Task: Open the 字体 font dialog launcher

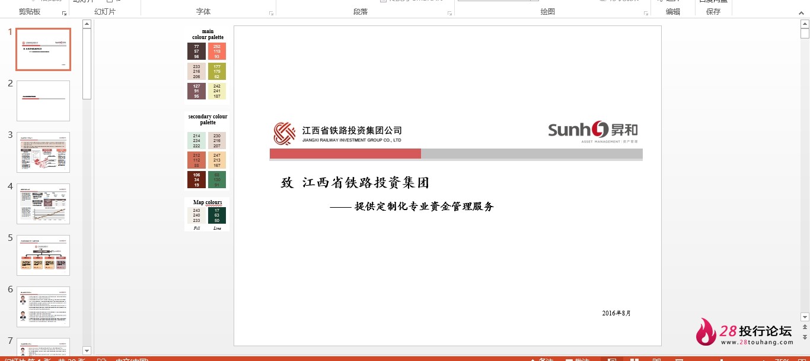Action: tap(272, 13)
